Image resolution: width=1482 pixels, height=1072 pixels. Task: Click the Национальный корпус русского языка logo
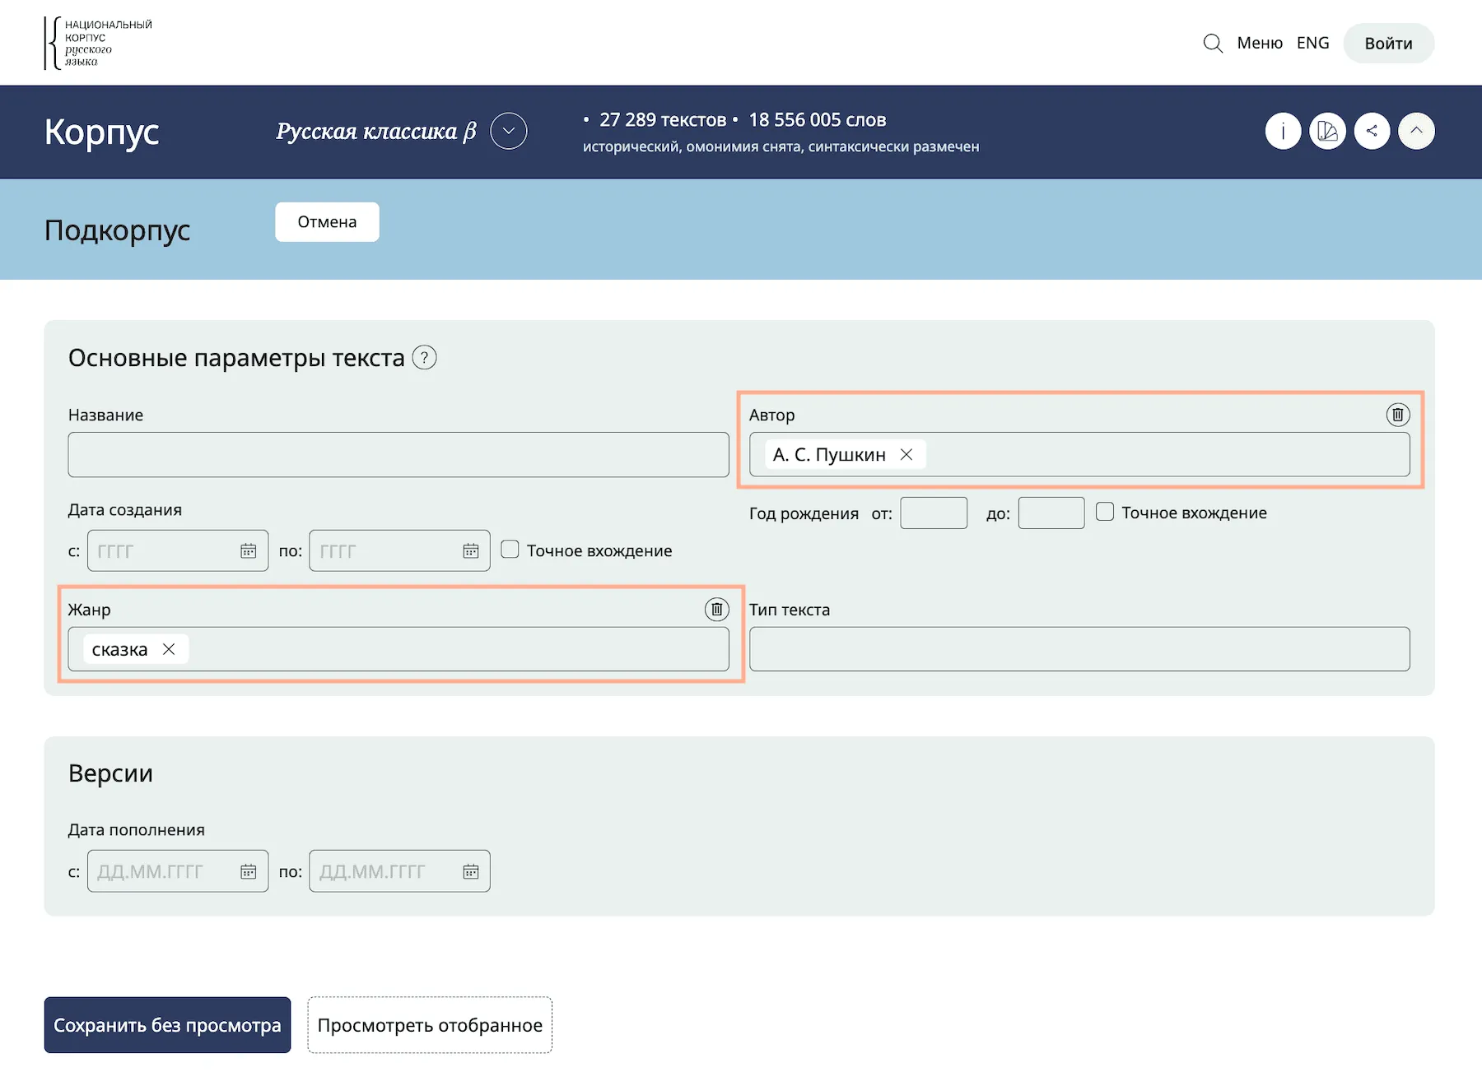[x=99, y=43]
